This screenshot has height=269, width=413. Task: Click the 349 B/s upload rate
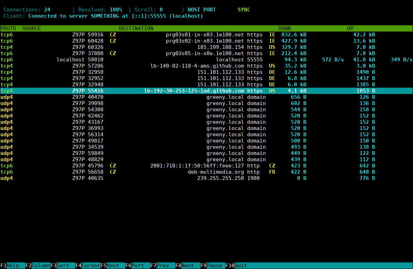click(402, 60)
